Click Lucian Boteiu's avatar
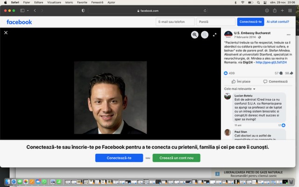This screenshot has width=299, height=187. tap(228, 96)
